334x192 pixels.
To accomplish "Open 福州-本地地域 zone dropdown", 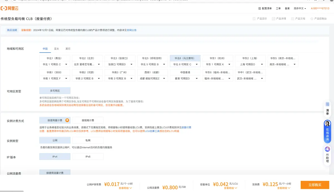I will pos(218,78).
